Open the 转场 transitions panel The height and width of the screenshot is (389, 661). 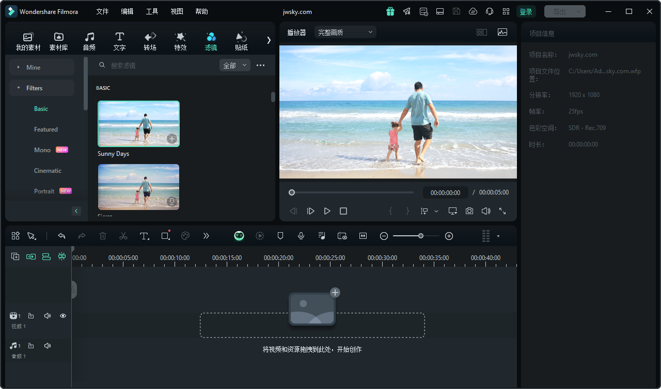pyautogui.click(x=150, y=41)
